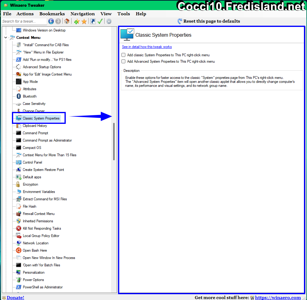307x300 pixels.
Task: Select Open New Window In New Process
Action: pyautogui.click(x=49, y=258)
